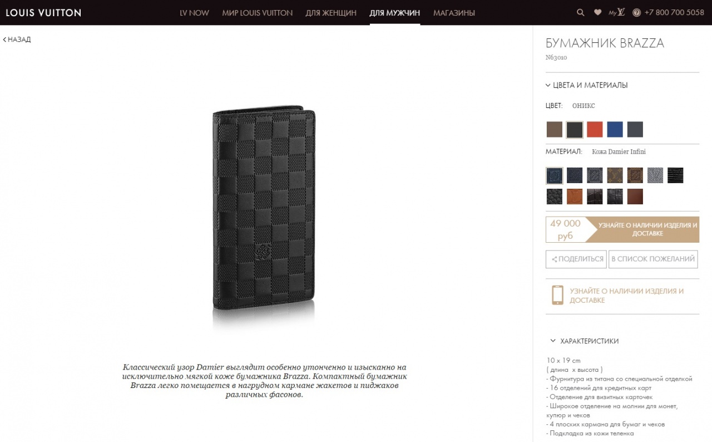The height and width of the screenshot is (442, 712).
Task: Open the МИР LOUIS VUITTON menu
Action: 257,12
